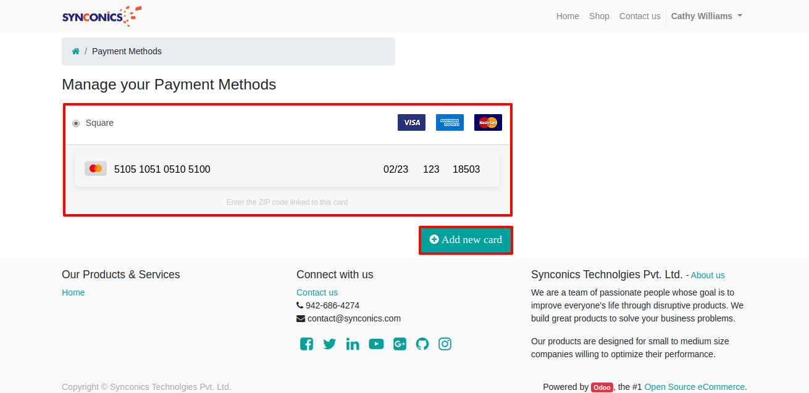Click the 02/23 expiry date field
Screen dimensions: 809x393
point(396,169)
